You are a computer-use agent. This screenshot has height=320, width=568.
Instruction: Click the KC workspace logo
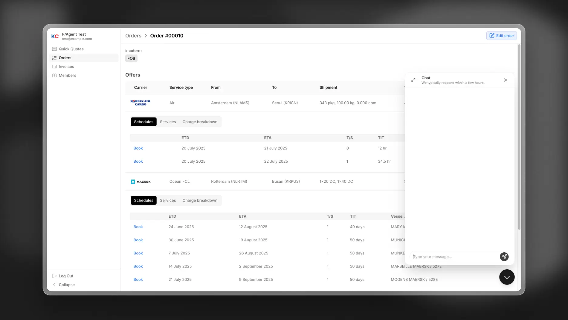point(55,36)
